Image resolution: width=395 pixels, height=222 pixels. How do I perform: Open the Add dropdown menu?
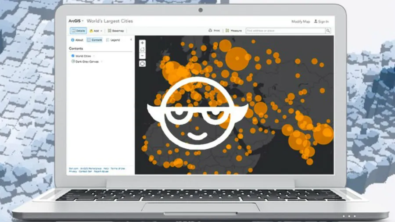point(96,31)
